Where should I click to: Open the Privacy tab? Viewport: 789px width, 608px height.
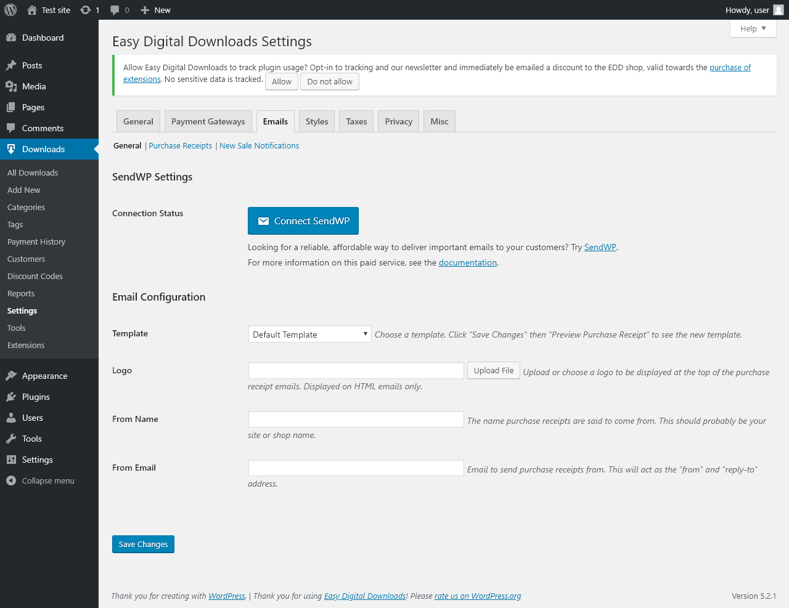[398, 121]
